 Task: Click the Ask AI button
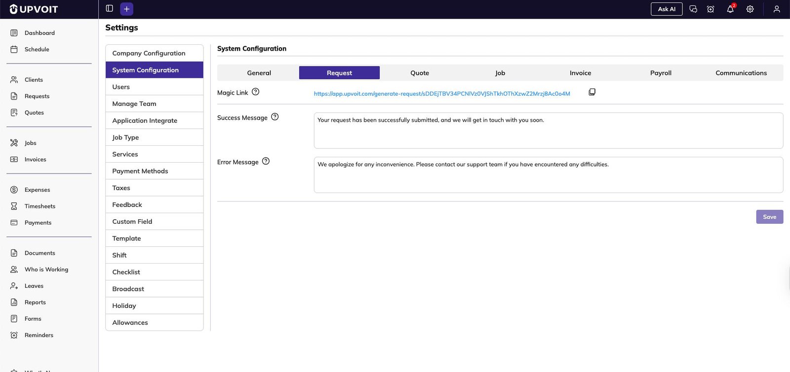(666, 9)
